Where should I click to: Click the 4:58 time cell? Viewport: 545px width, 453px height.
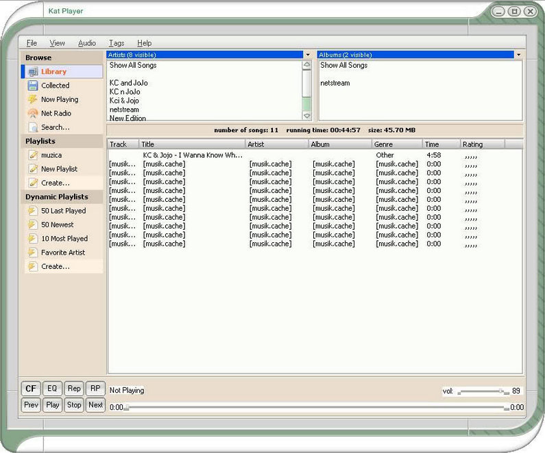click(434, 155)
